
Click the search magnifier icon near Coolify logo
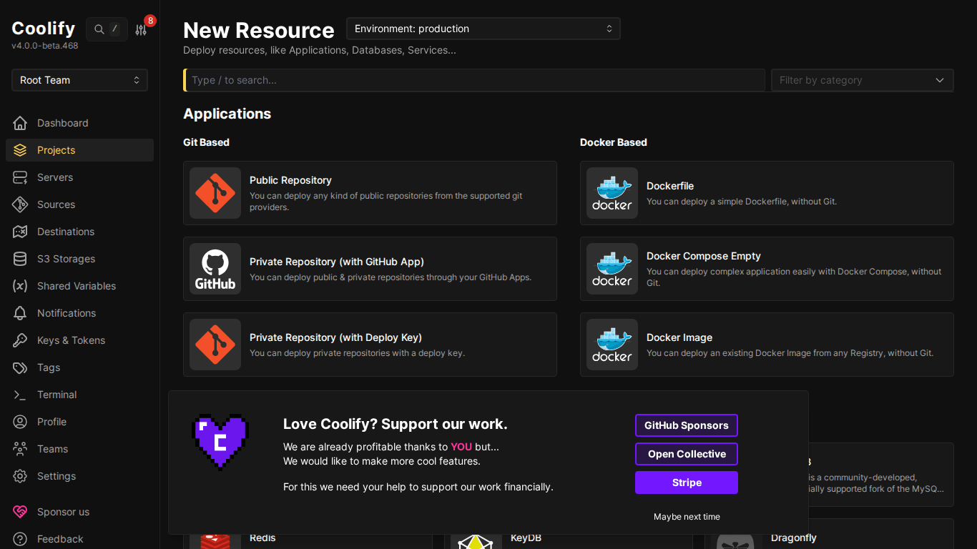tap(100, 29)
